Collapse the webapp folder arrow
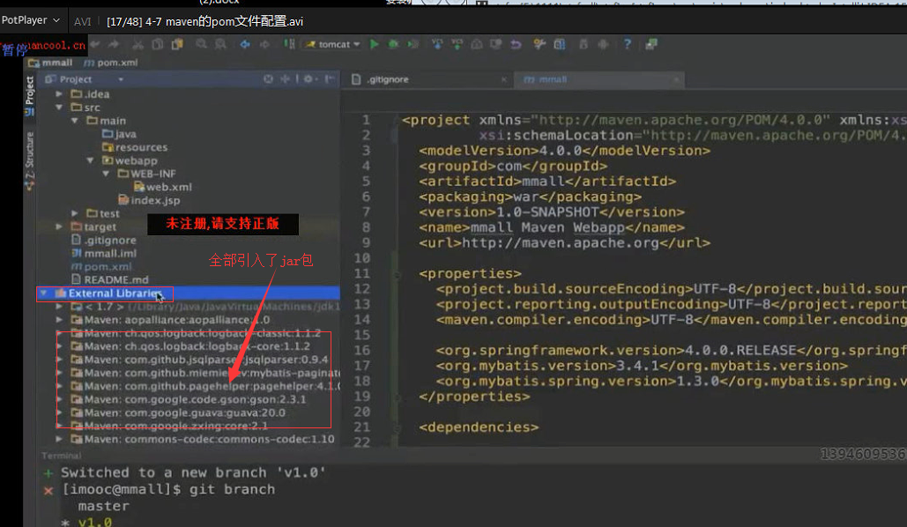907x527 pixels. click(90, 160)
